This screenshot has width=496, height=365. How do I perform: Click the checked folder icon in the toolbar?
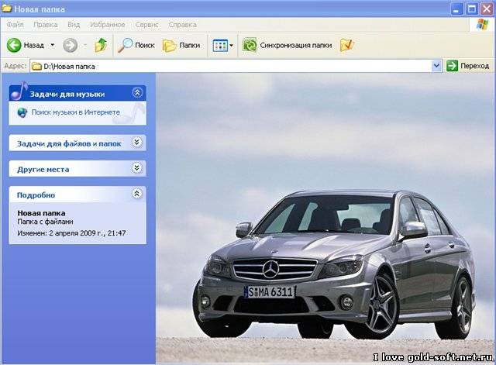(346, 45)
